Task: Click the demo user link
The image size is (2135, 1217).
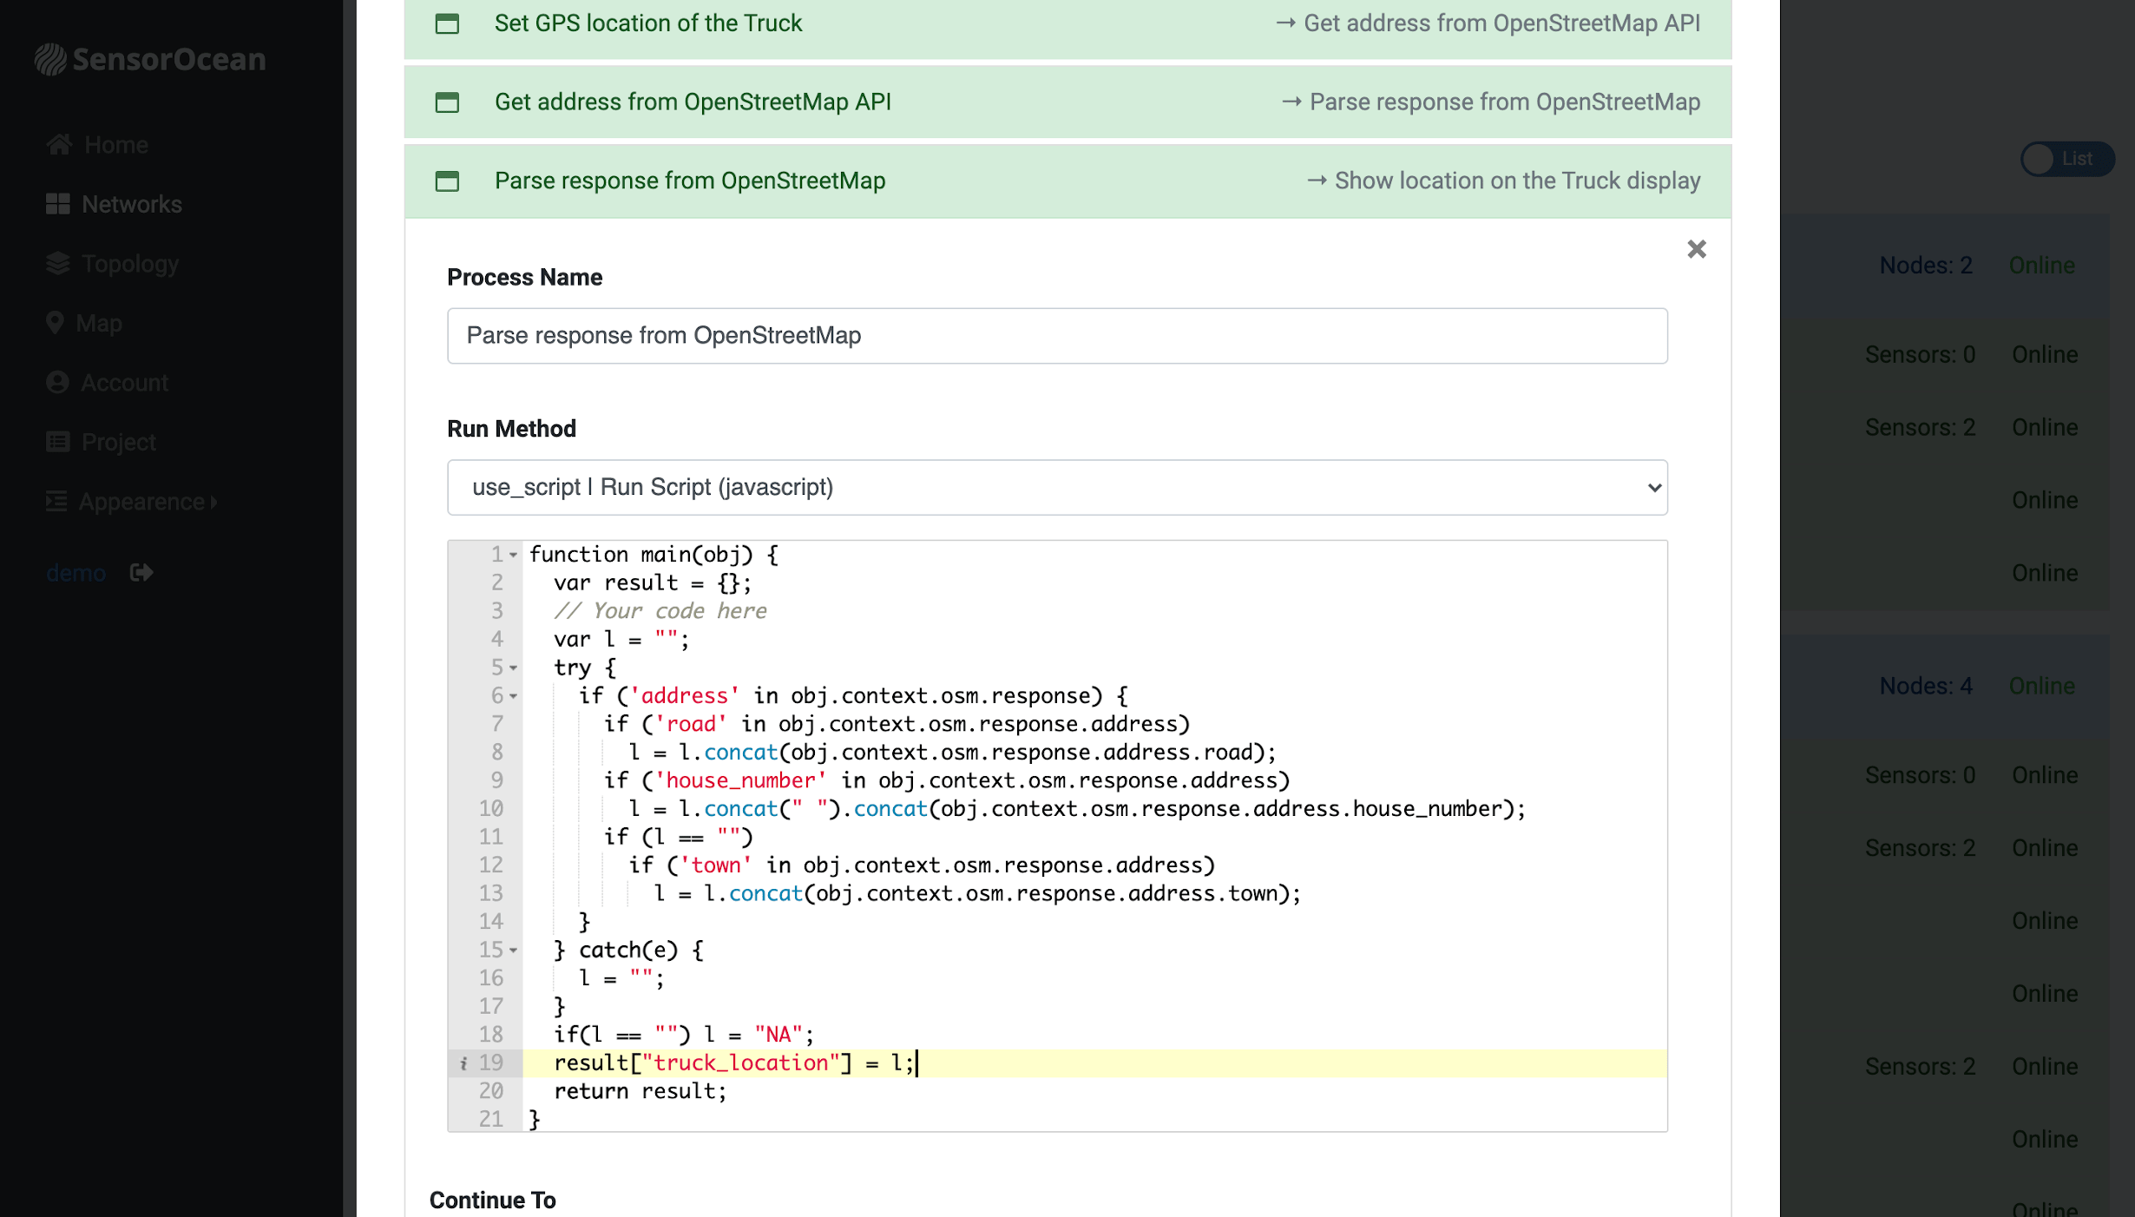Action: [x=76, y=573]
